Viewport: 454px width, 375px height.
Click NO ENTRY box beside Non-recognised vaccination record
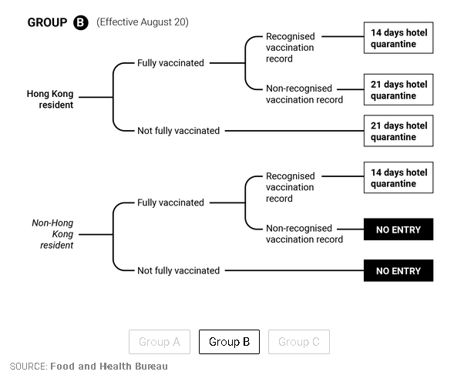[x=399, y=229]
